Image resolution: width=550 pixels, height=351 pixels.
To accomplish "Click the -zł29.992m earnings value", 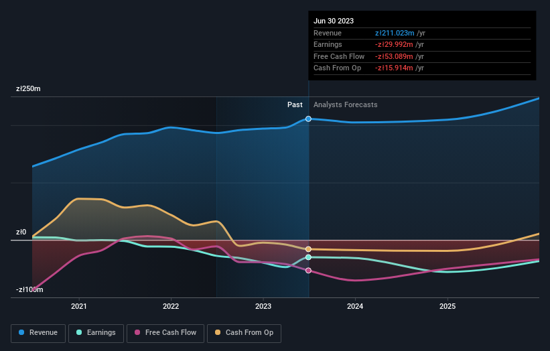I will point(394,44).
